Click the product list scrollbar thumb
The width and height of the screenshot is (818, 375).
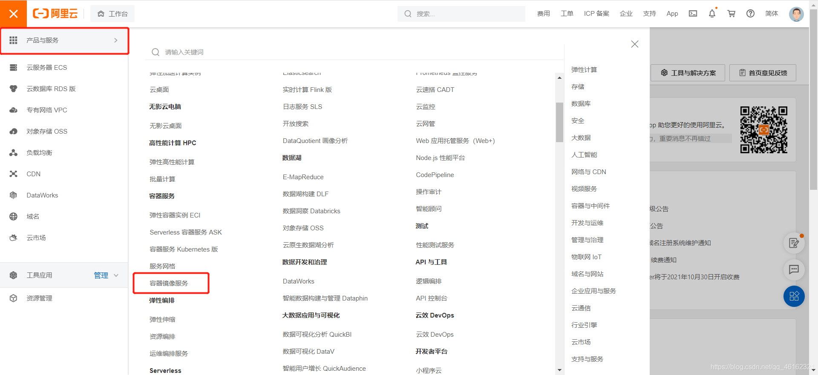[x=559, y=123]
